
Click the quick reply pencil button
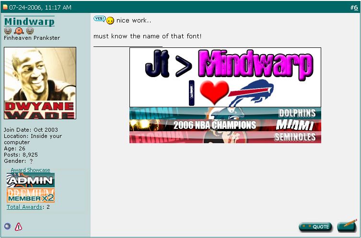(347, 226)
